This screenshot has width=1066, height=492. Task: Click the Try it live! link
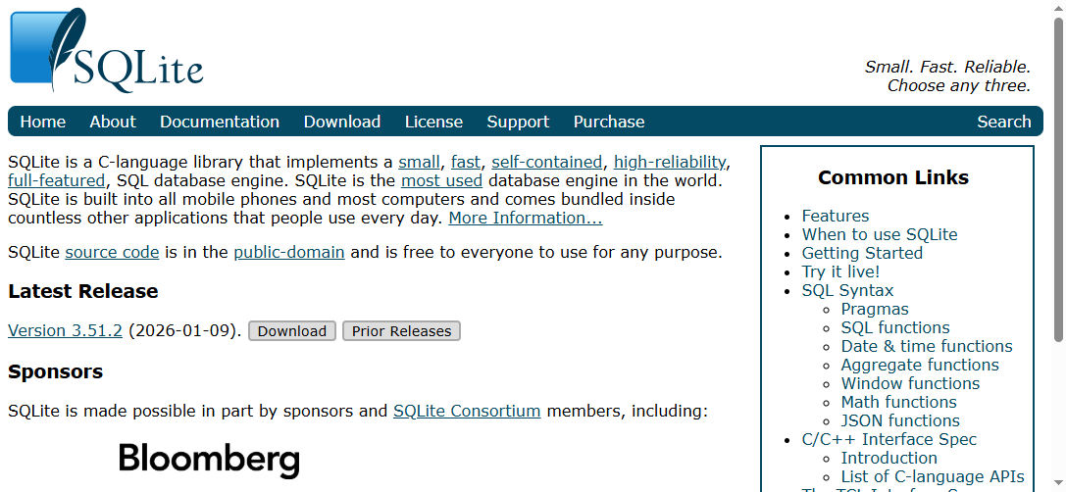pyautogui.click(x=840, y=271)
